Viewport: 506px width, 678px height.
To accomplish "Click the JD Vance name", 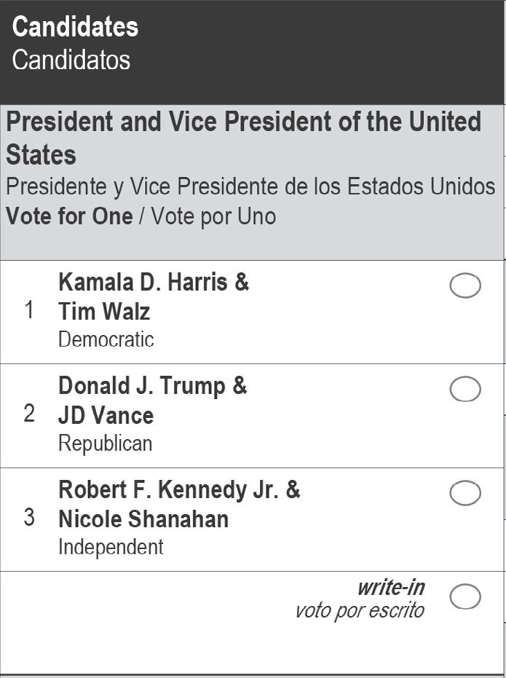I will pyautogui.click(x=106, y=416).
